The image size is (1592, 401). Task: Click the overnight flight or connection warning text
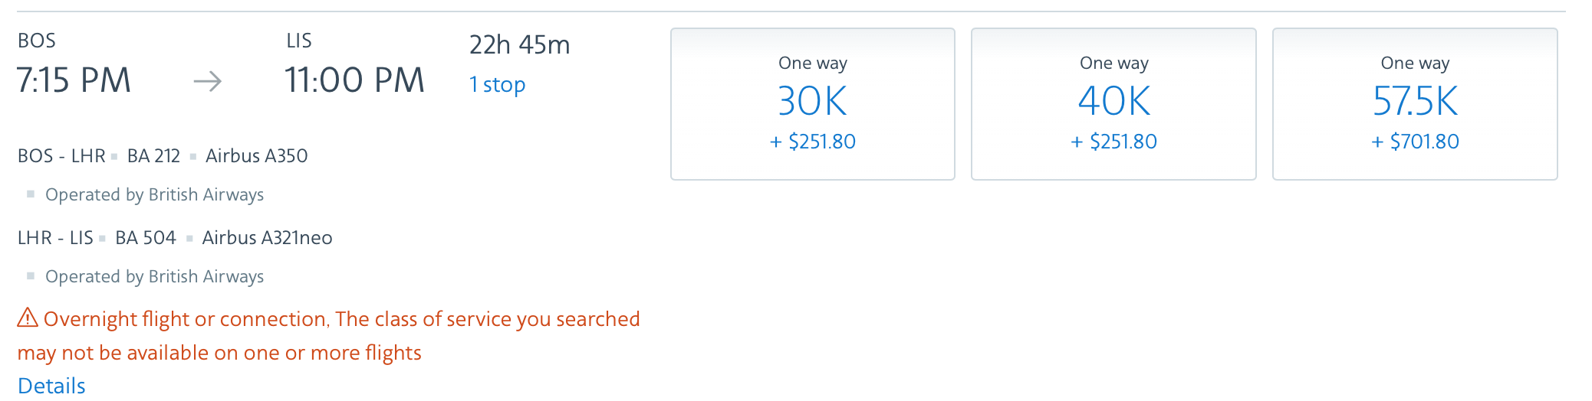tap(330, 335)
